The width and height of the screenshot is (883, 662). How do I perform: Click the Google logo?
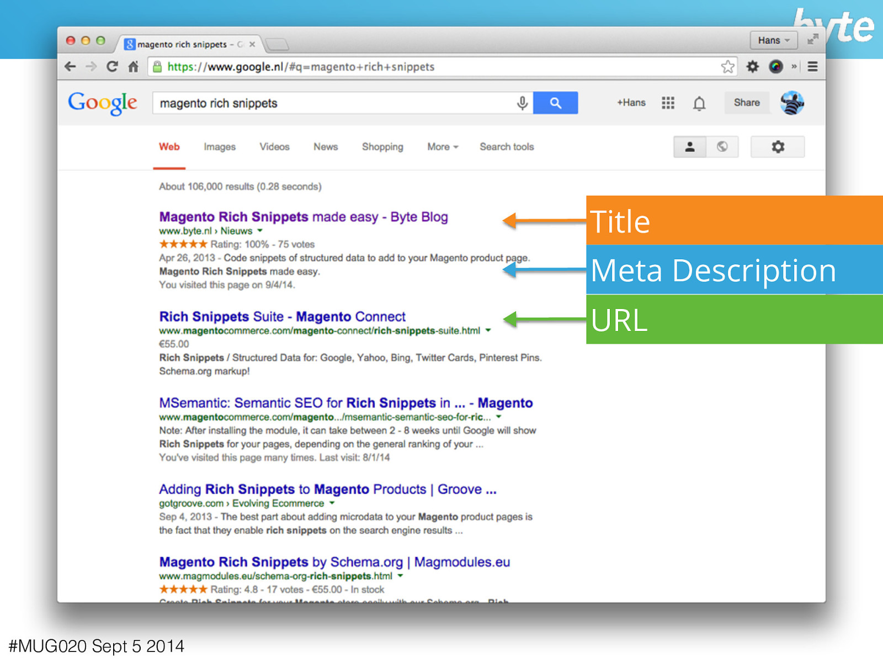103,103
